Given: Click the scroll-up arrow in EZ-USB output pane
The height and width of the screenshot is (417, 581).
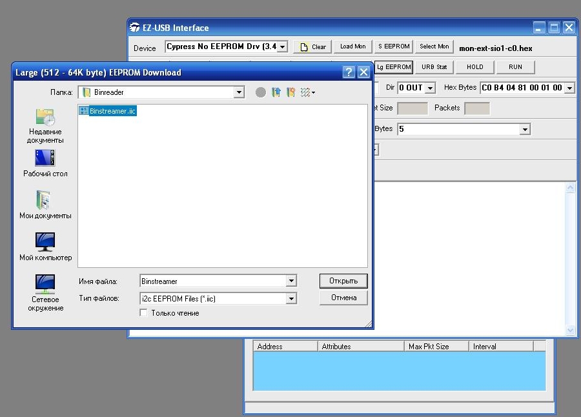Looking at the screenshot, I should coord(570,188).
